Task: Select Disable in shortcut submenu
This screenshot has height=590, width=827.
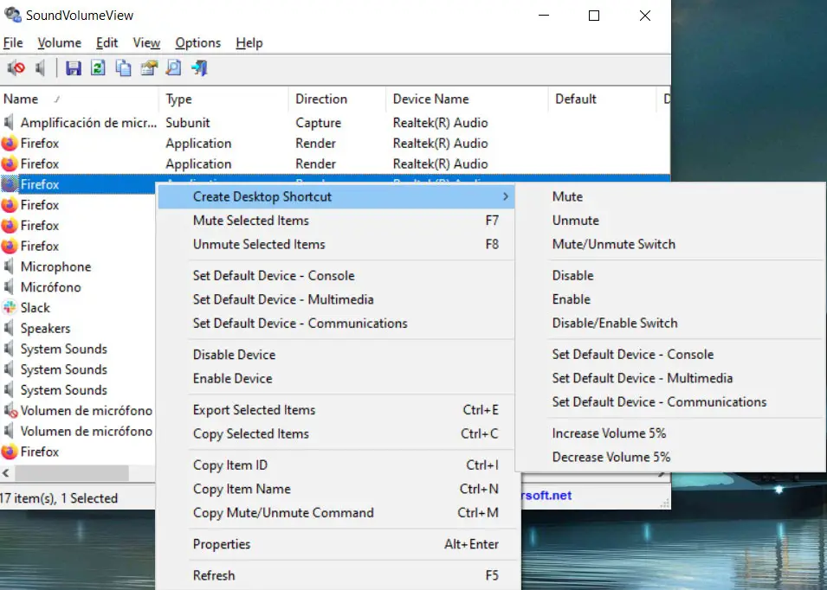Action: pos(670,275)
